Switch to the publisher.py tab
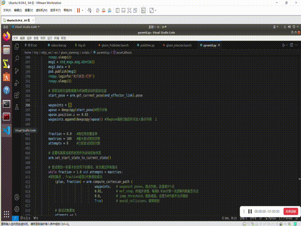This screenshot has height=226, width=301. pos(147,45)
